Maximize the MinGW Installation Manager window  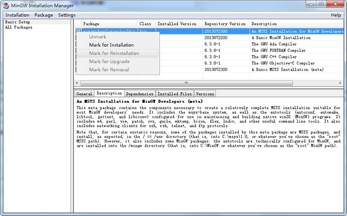(x=321, y=4)
